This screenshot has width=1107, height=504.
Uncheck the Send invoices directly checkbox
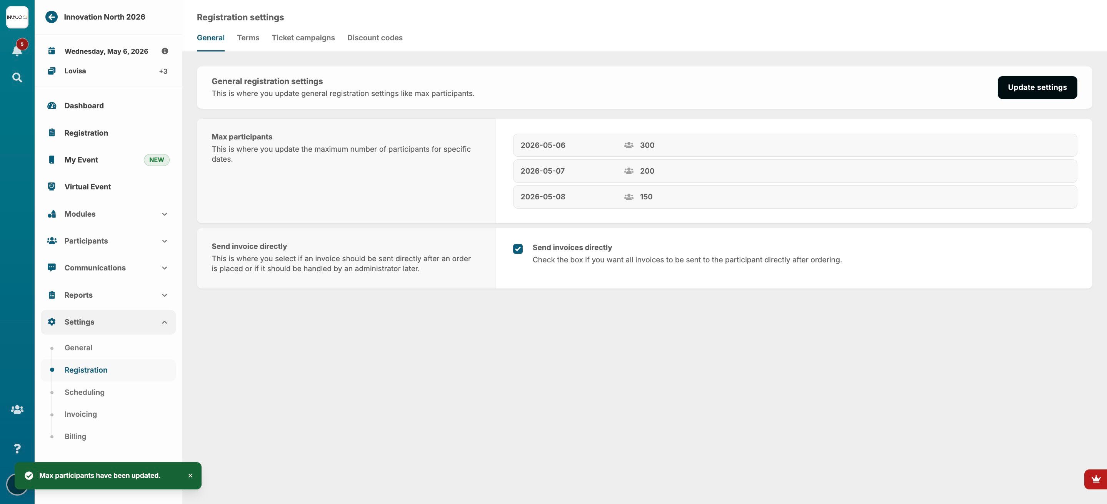point(518,249)
